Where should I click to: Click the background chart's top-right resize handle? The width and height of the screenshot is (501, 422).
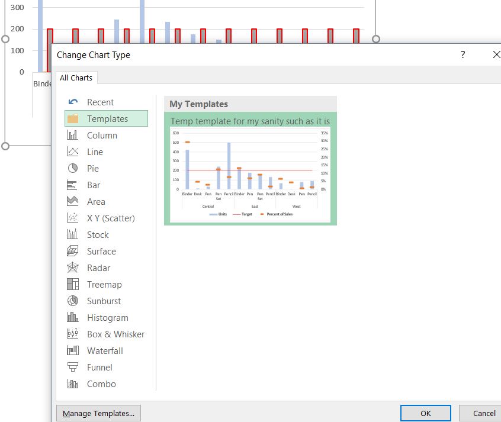[x=376, y=39]
